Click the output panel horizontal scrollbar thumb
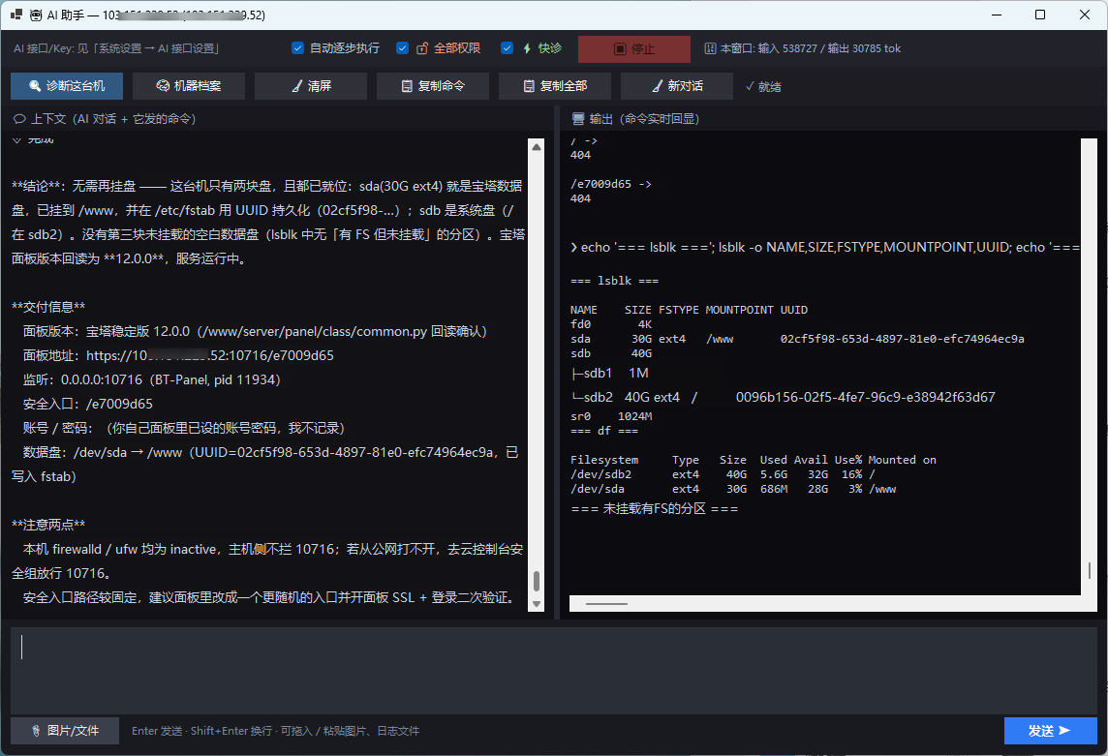This screenshot has width=1108, height=756. (x=606, y=604)
